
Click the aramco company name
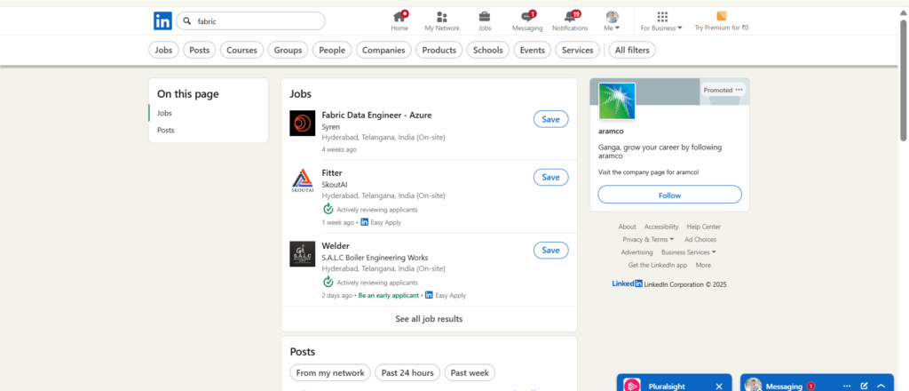point(611,132)
